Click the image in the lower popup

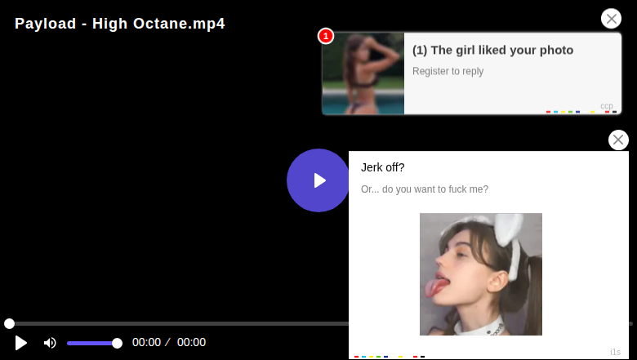coord(480,273)
